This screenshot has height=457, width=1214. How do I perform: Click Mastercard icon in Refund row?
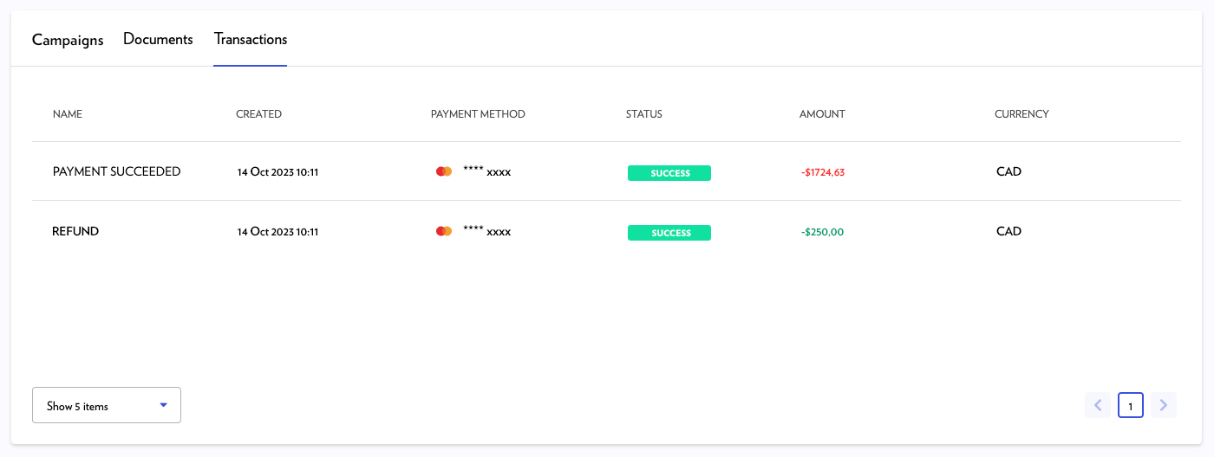point(443,231)
